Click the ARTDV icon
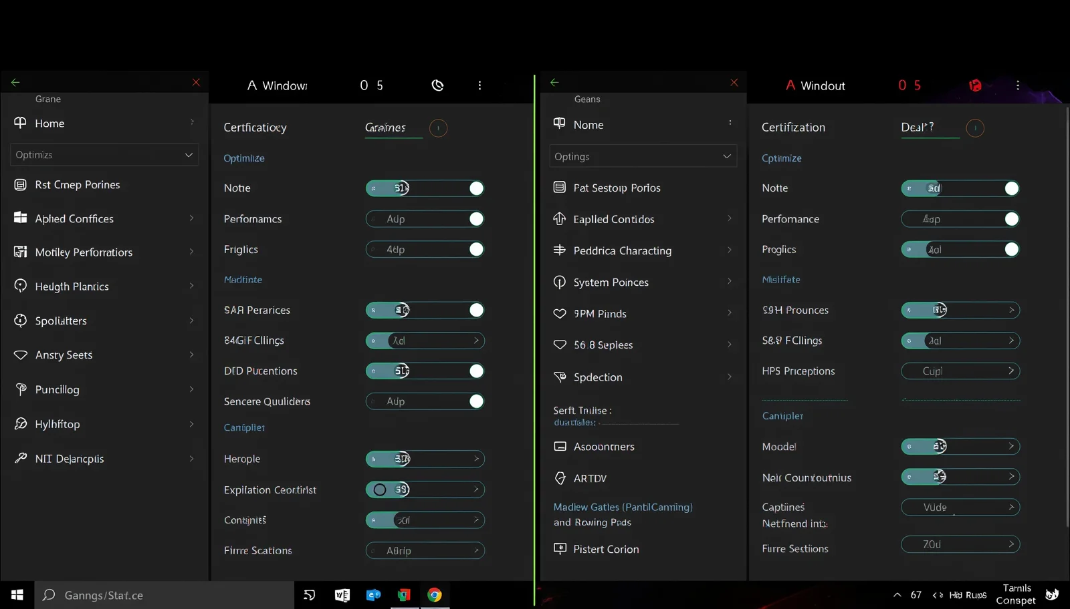Screen dimensions: 1070x609 (x=560, y=478)
